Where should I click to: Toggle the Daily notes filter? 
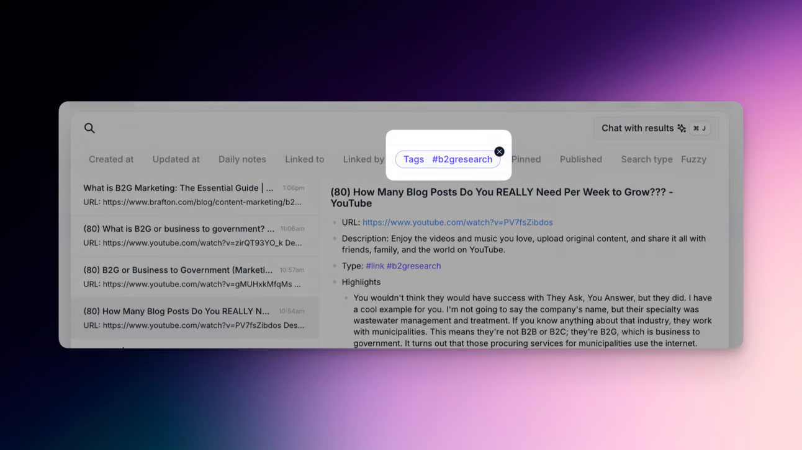click(242, 159)
